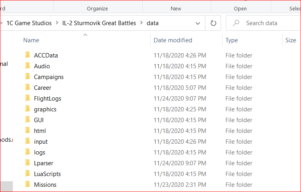The height and width of the screenshot is (192, 301).
Task: Click graphics date 11/18/2020 4:25 PM
Action: [x=180, y=109]
